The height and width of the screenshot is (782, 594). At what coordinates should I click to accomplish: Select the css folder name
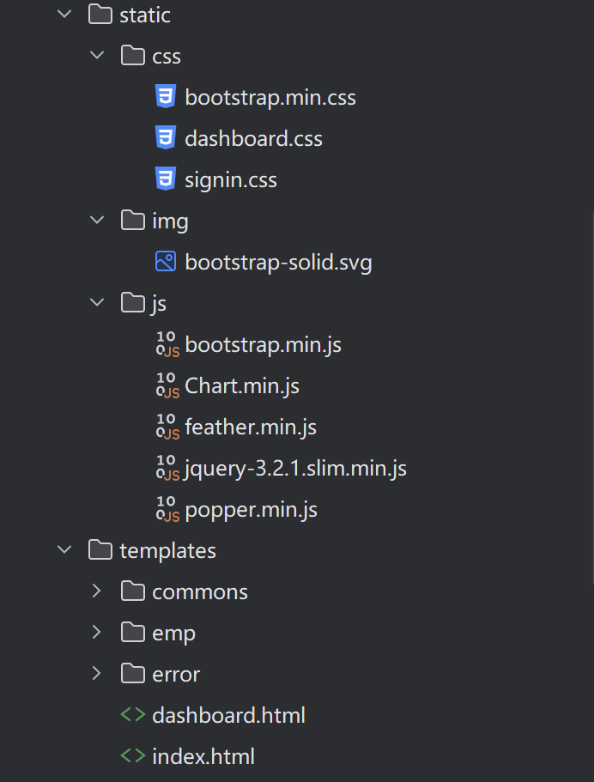click(166, 57)
